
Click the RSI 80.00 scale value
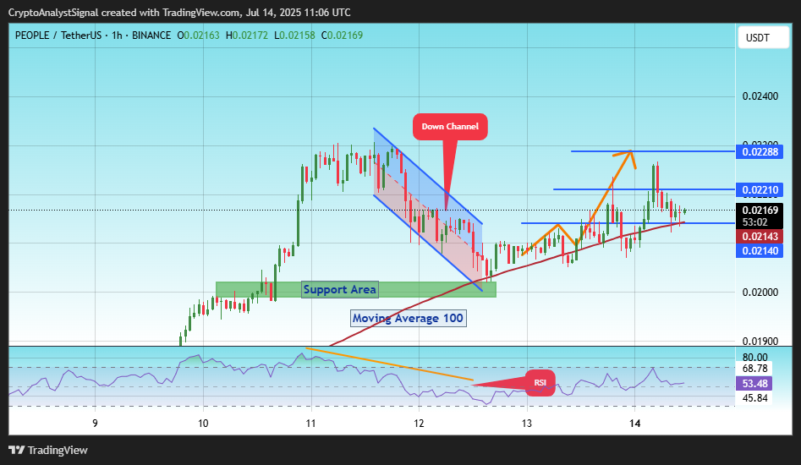coord(755,358)
